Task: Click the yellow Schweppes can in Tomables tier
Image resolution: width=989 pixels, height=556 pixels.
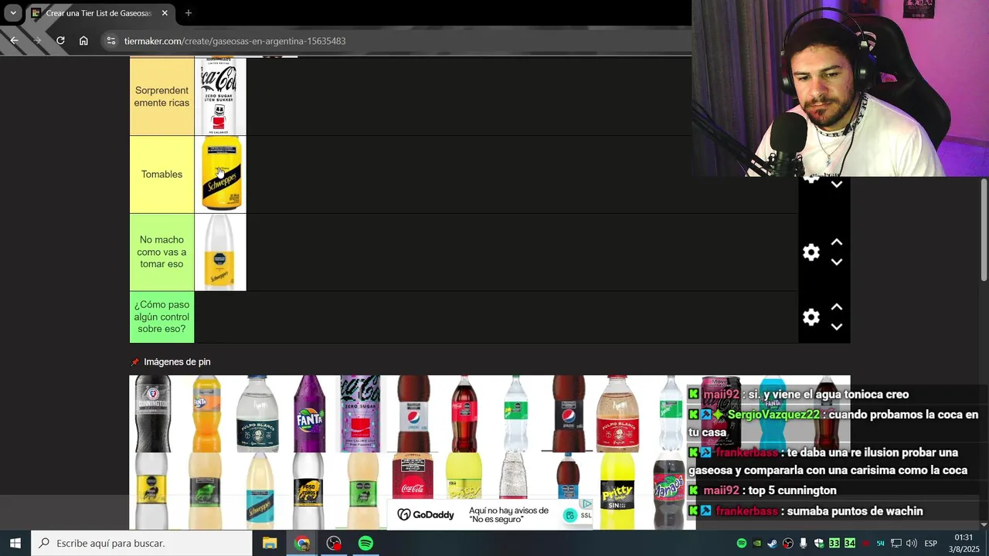Action: point(220,175)
